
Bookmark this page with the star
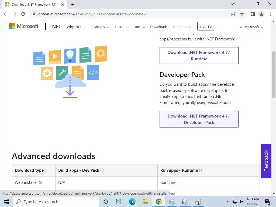[242, 14]
